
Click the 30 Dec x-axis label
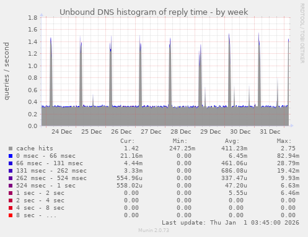click(240, 132)
